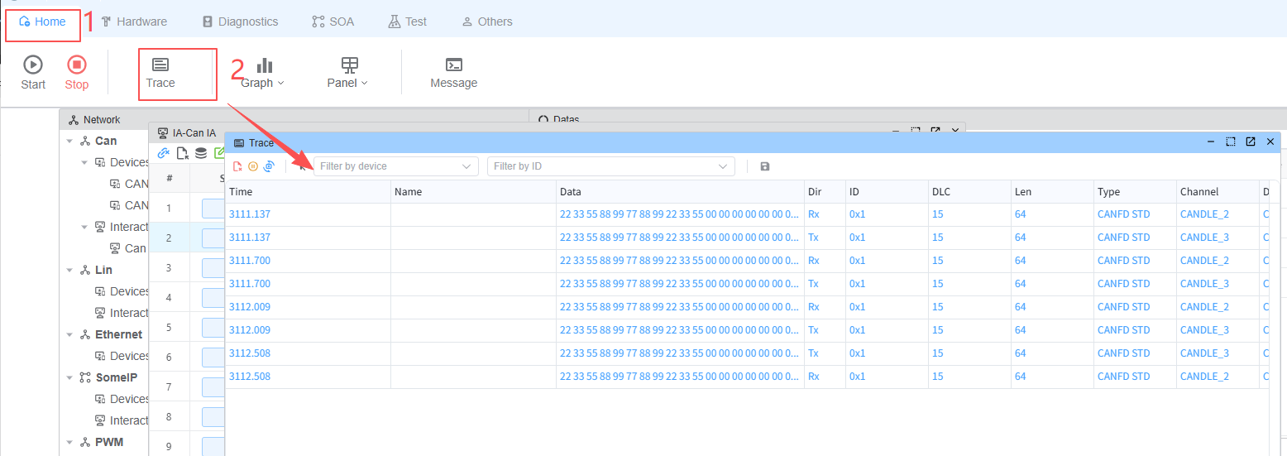Pause the trace with orange pause icon
Screen dimensions: 1287x456
[253, 166]
